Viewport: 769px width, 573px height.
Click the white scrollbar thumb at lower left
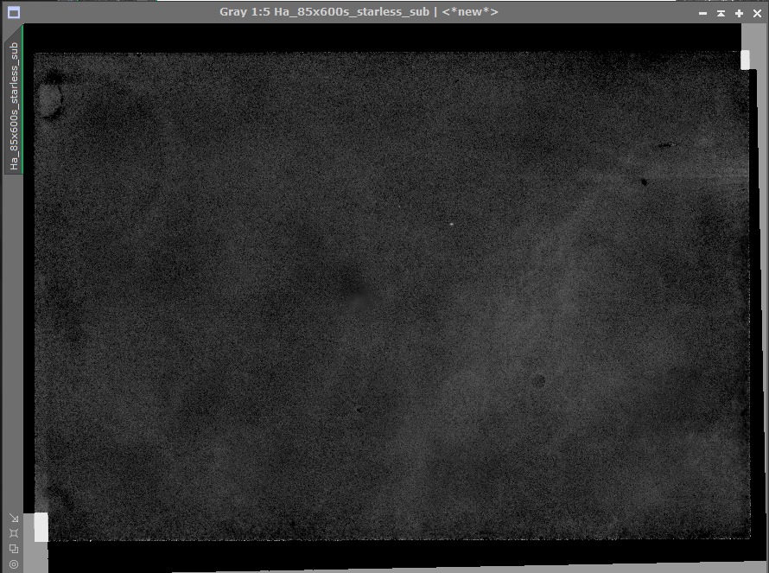(x=41, y=527)
